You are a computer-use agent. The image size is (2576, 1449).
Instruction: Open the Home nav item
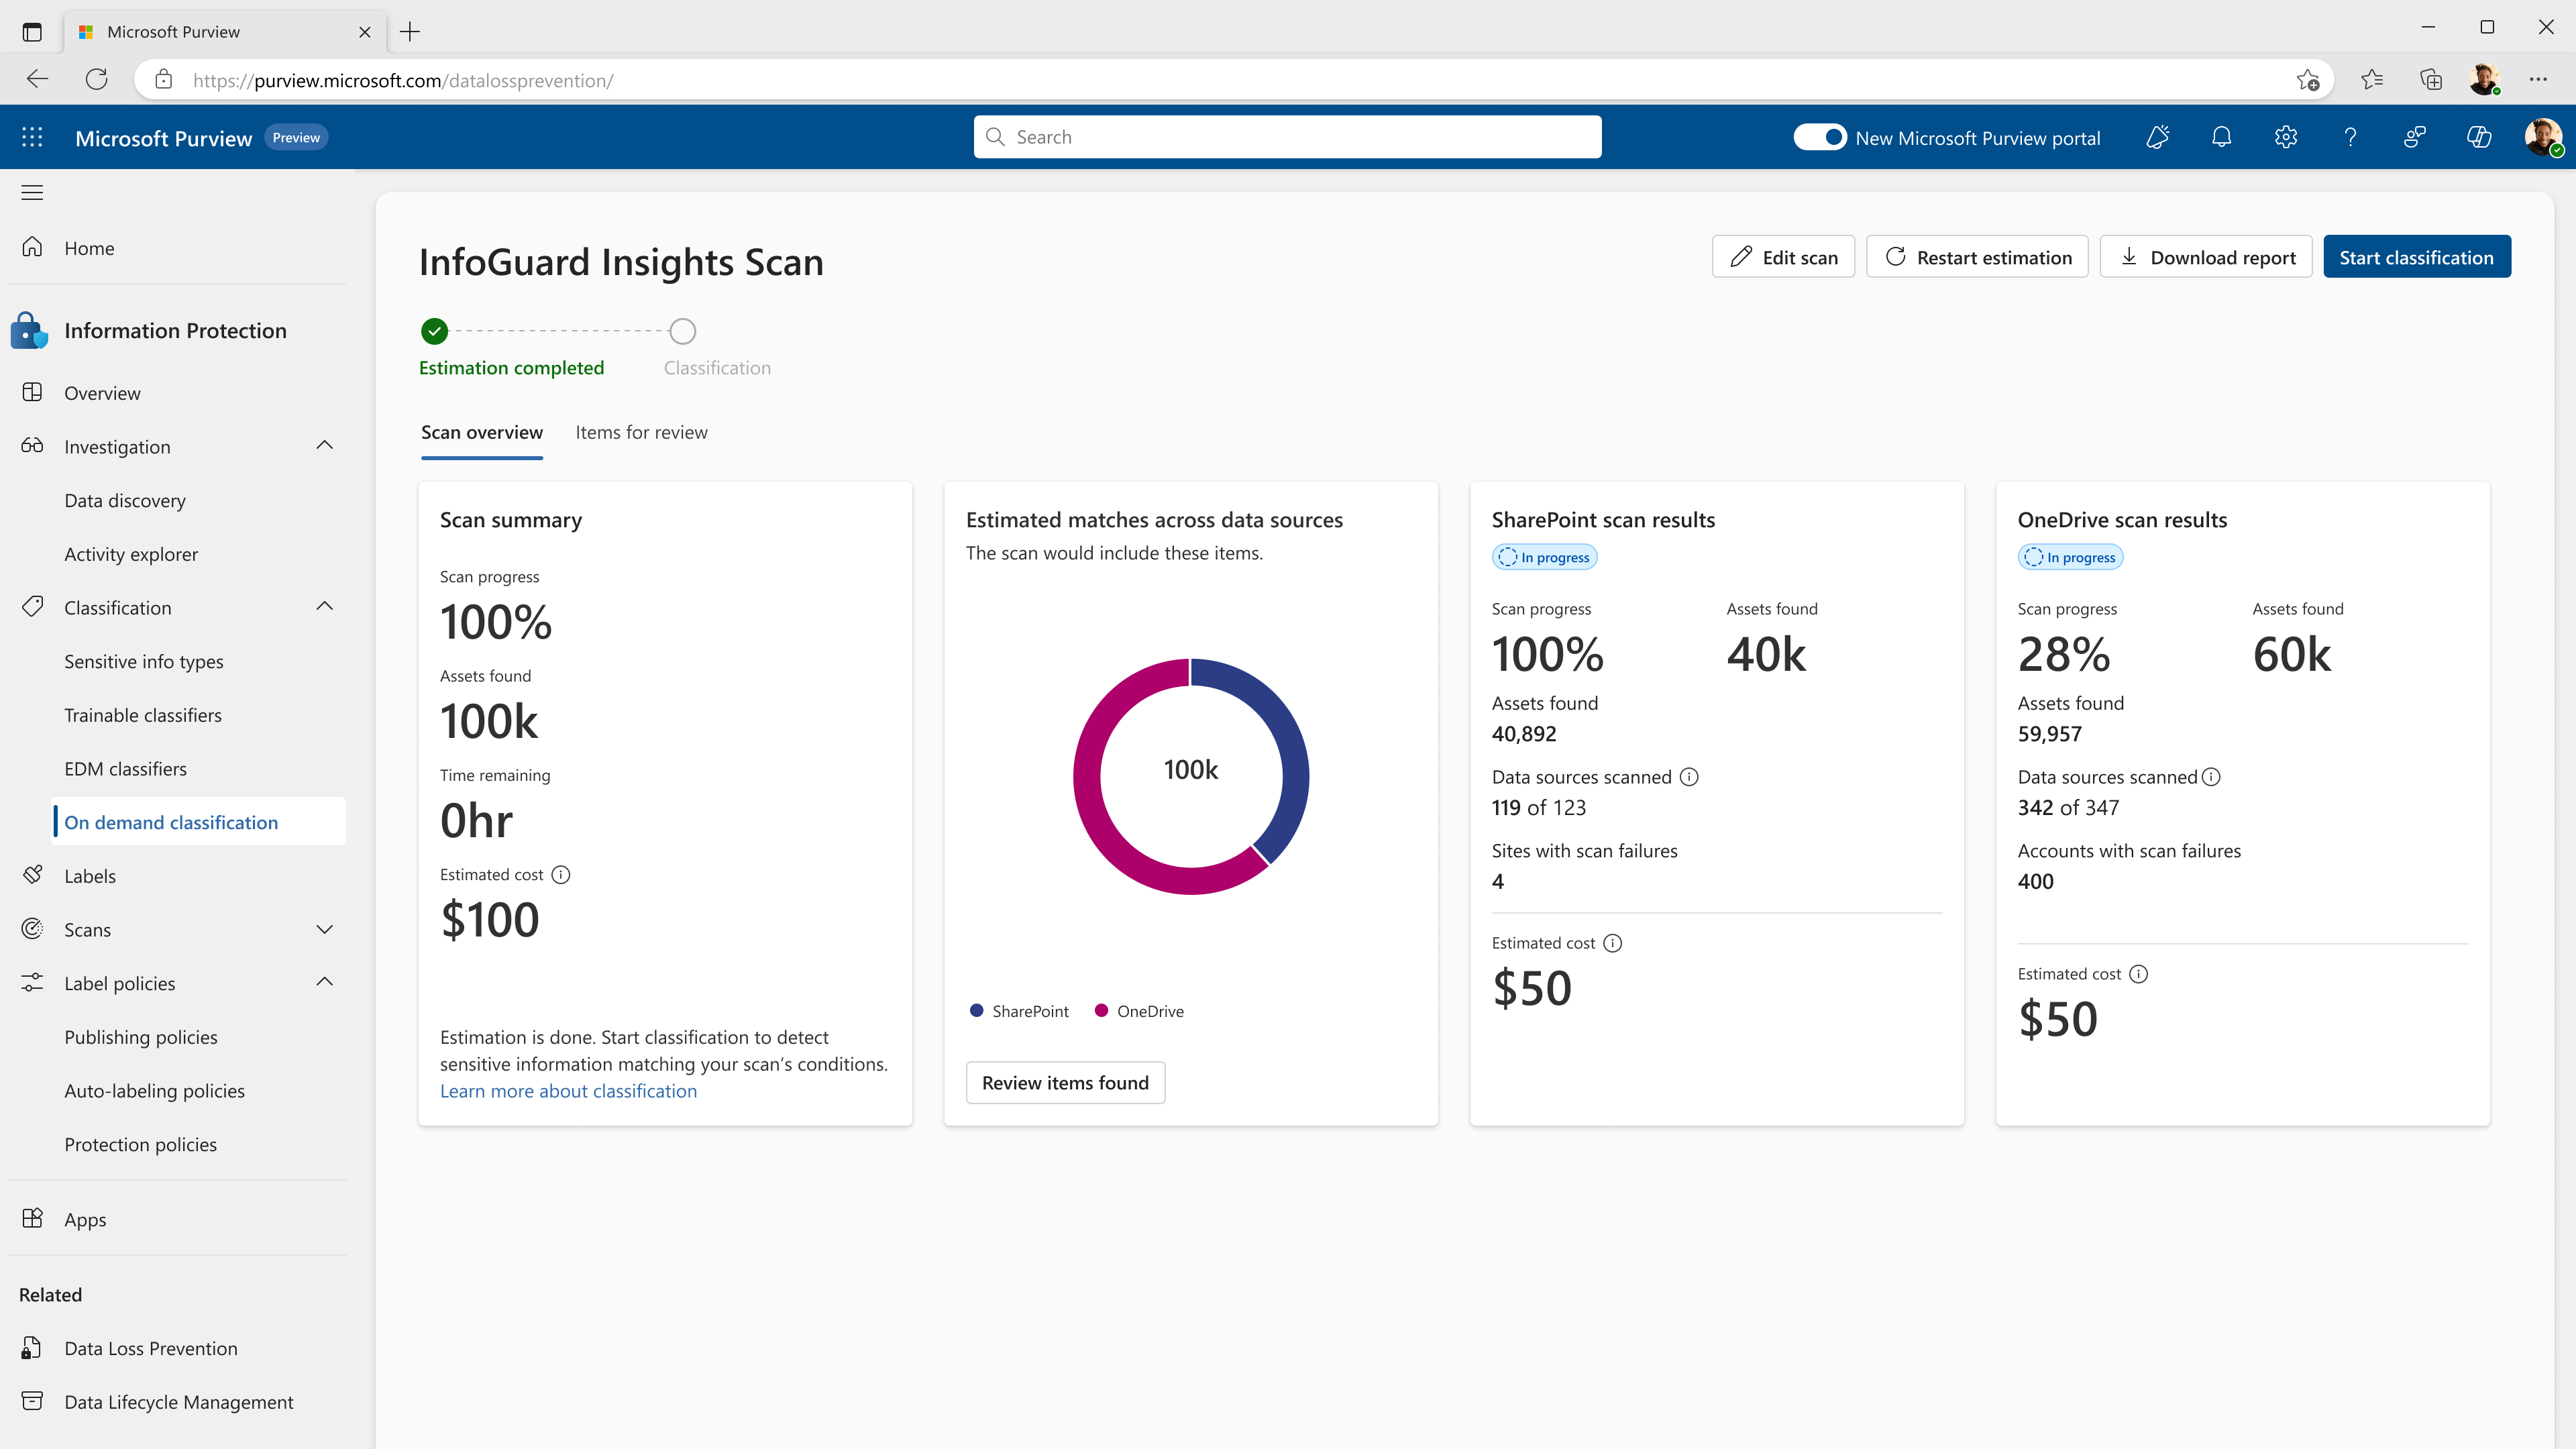pos(89,248)
